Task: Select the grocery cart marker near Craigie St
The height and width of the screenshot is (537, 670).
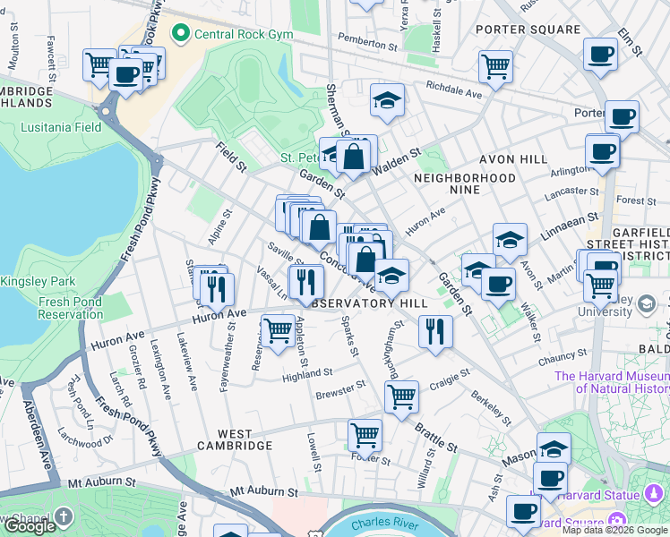Action: pos(401,400)
